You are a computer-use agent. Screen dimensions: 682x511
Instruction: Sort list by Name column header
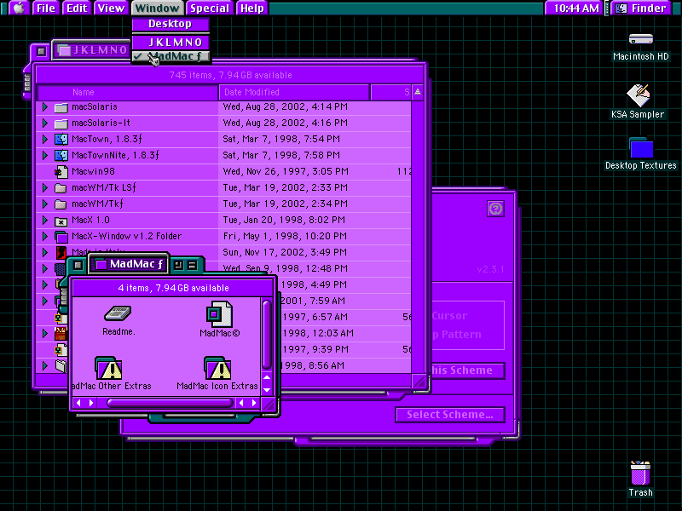pyautogui.click(x=128, y=92)
